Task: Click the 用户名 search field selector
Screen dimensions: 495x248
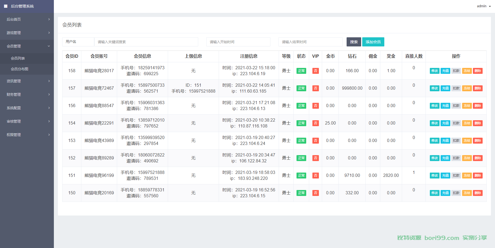Action: pos(78,42)
